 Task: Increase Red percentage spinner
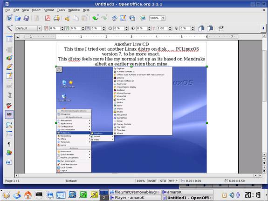(x=62, y=27)
